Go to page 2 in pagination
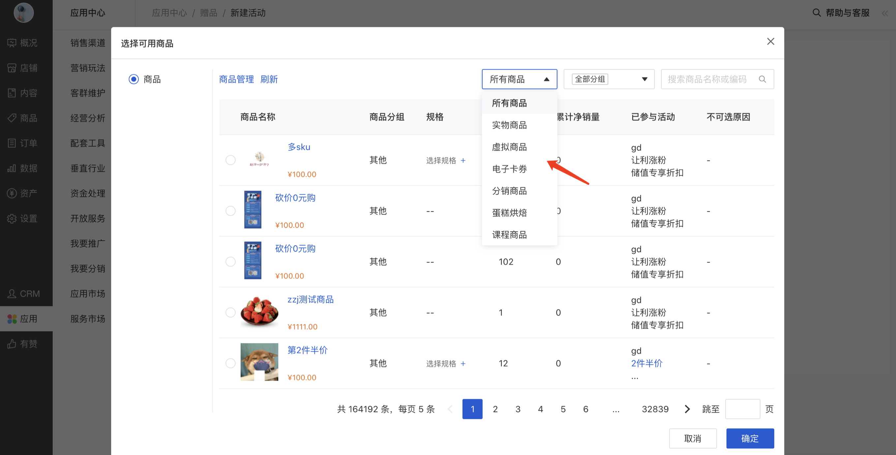This screenshot has width=896, height=455. pyautogui.click(x=495, y=409)
